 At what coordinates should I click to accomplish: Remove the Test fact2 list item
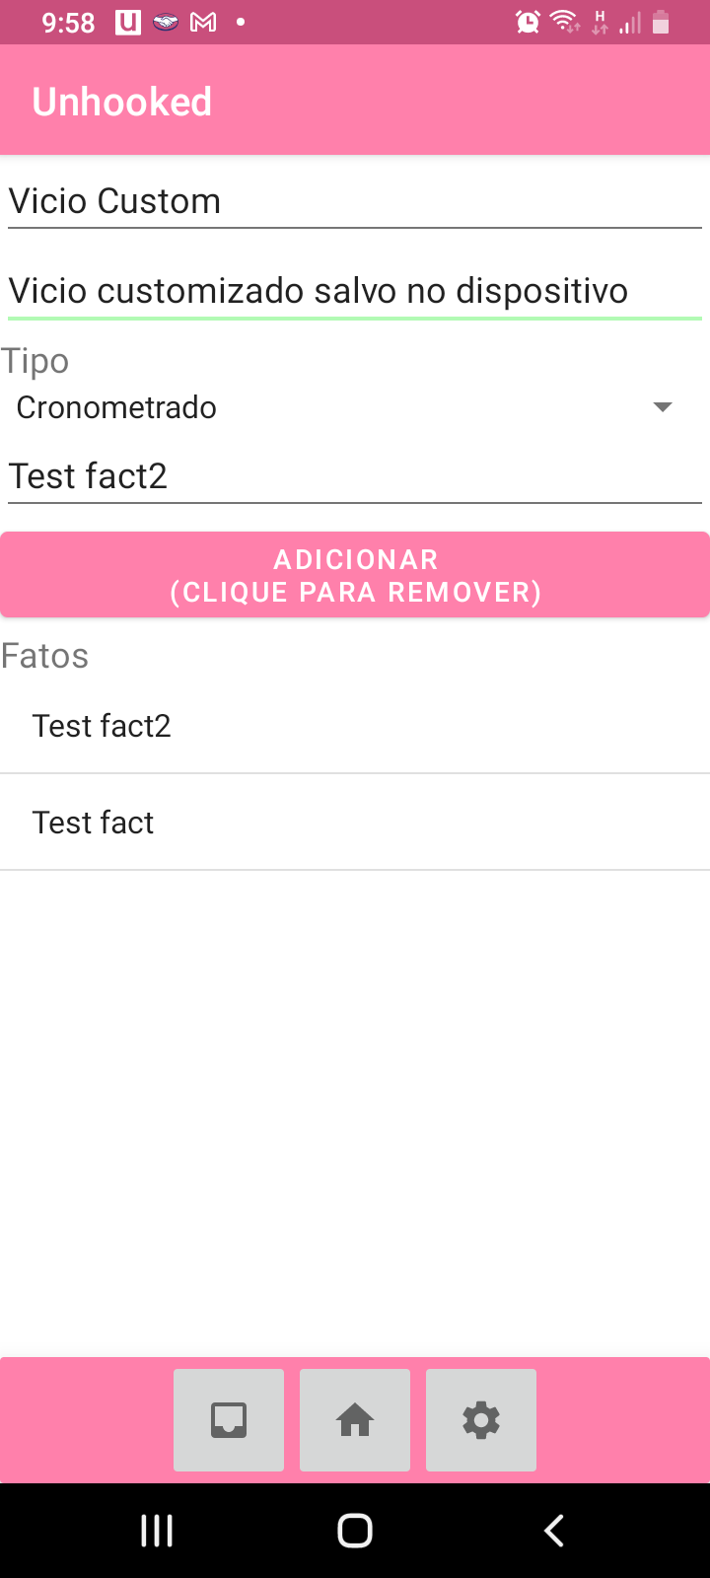(x=355, y=726)
